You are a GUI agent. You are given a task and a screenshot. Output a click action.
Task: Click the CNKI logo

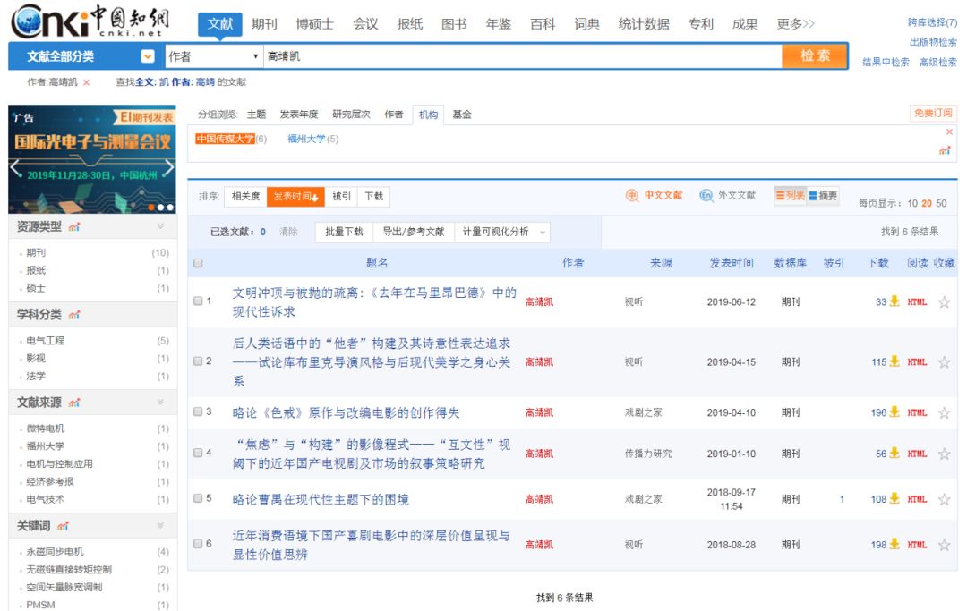point(90,21)
